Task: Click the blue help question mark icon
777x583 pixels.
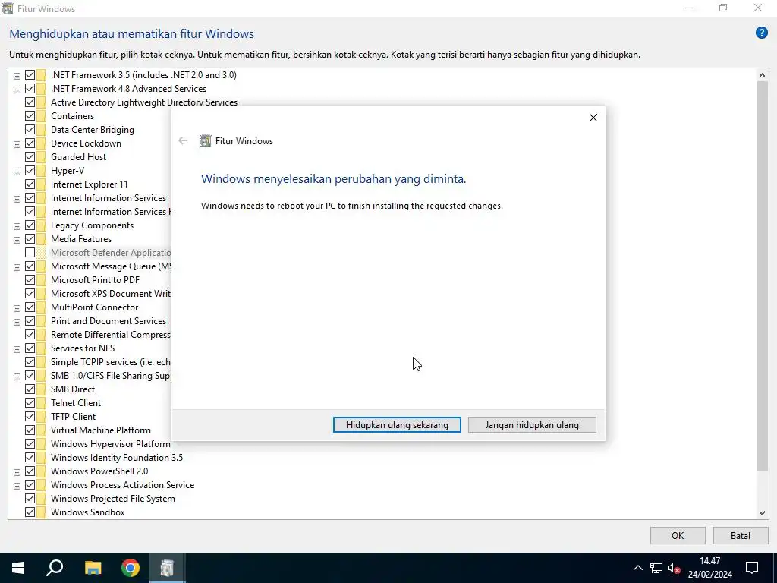Action: pos(761,33)
